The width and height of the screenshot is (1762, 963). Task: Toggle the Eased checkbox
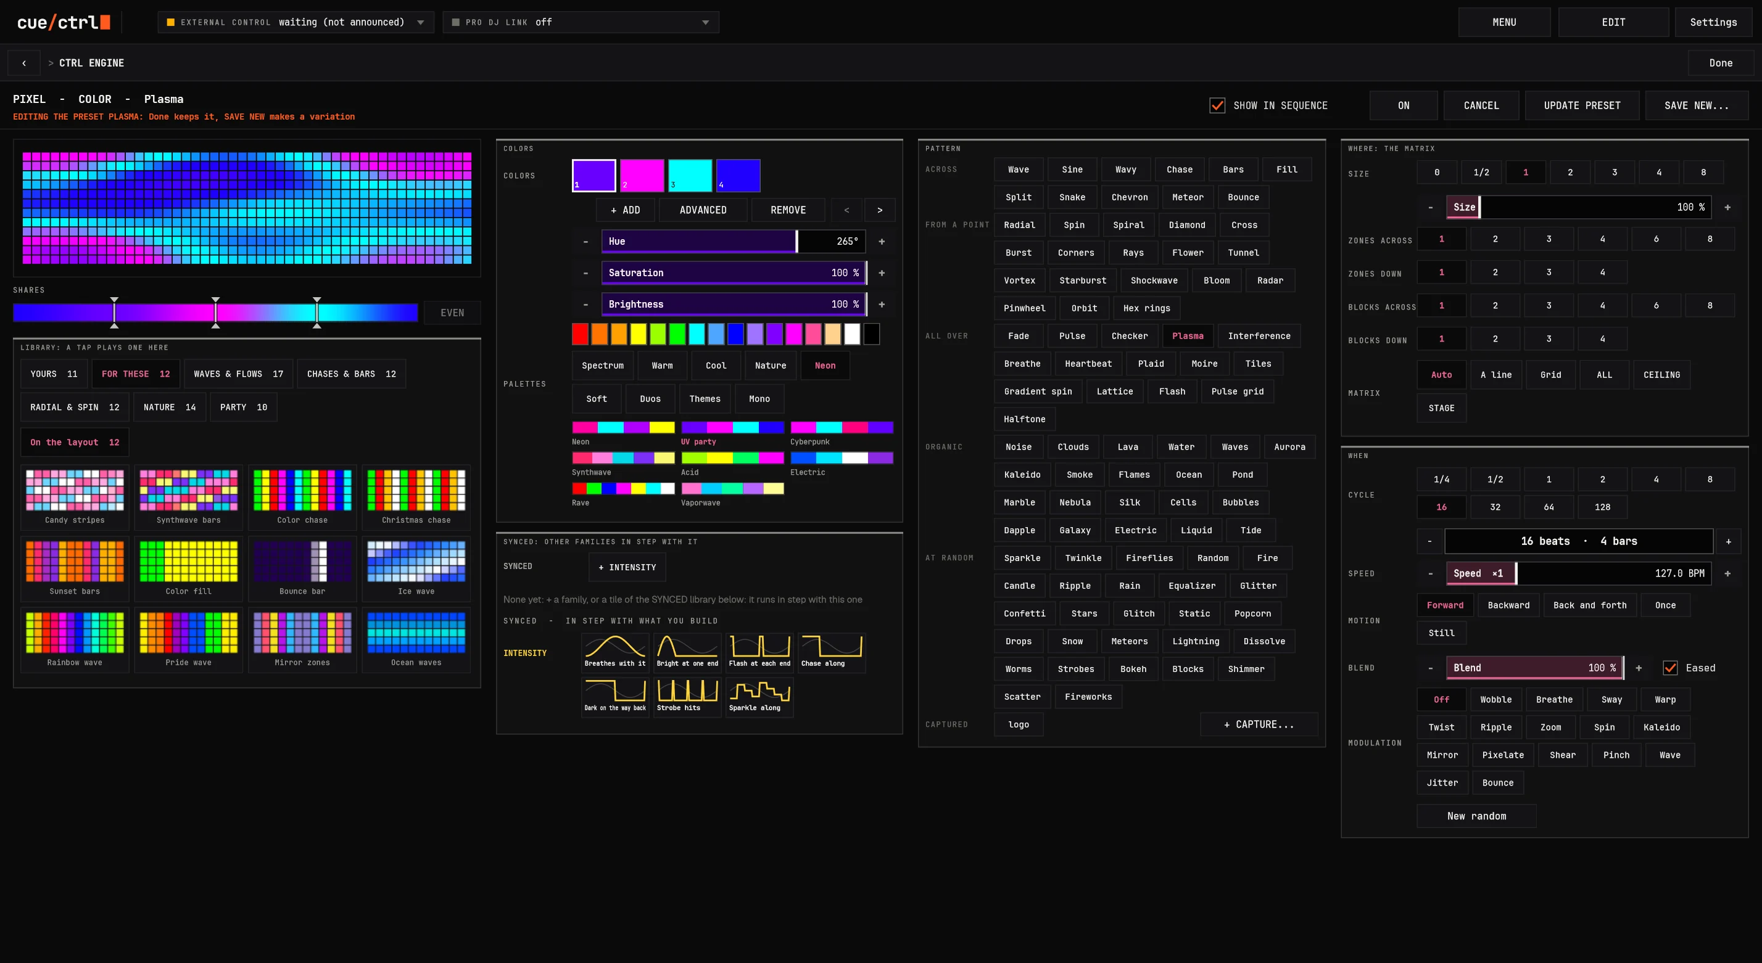click(x=1669, y=668)
